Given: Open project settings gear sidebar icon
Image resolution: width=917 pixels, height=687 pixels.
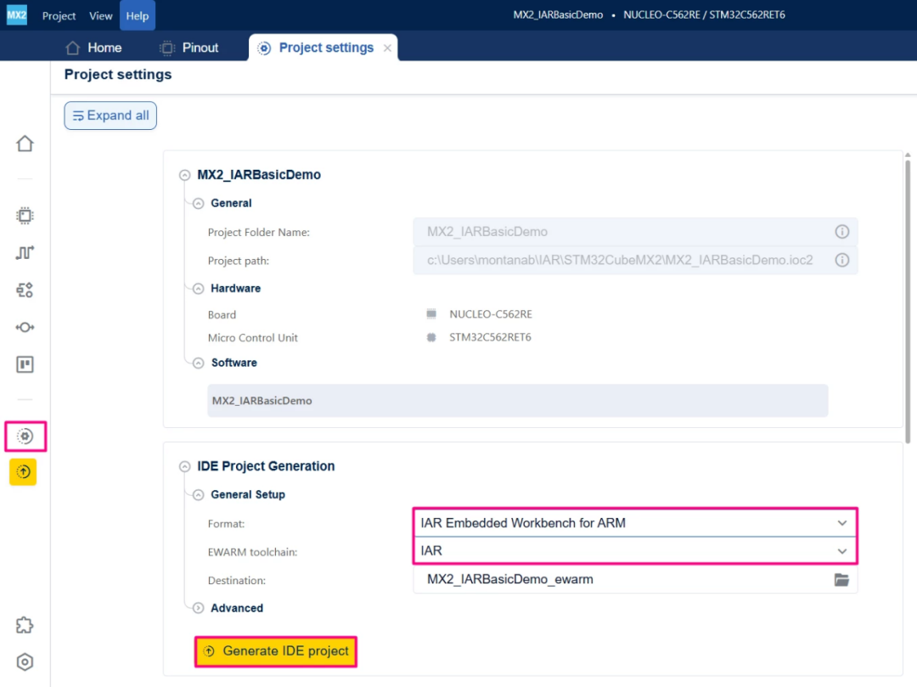Looking at the screenshot, I should (x=25, y=436).
